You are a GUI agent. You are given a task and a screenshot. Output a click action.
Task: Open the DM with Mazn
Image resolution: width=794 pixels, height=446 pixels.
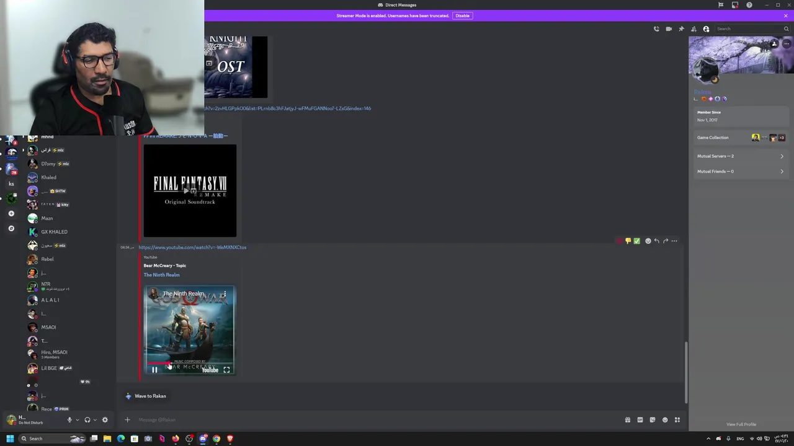pos(68,218)
